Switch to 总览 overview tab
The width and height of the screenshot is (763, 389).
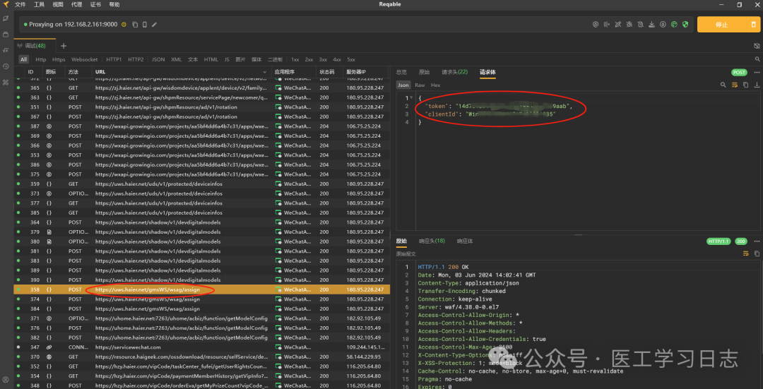click(402, 72)
